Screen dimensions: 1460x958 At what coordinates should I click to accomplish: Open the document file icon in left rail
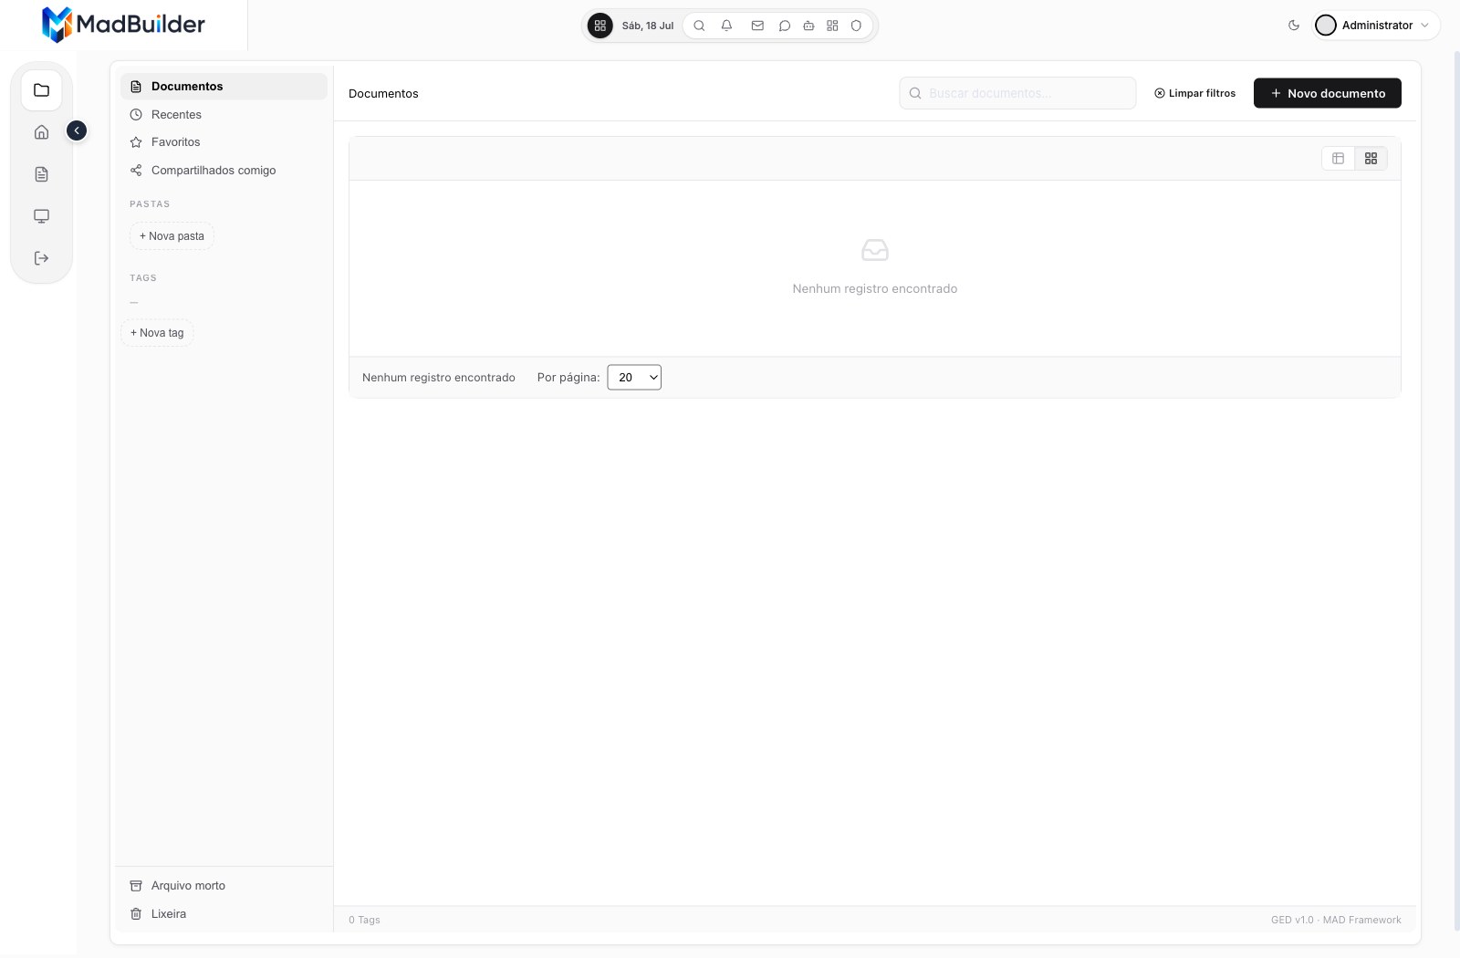[41, 174]
